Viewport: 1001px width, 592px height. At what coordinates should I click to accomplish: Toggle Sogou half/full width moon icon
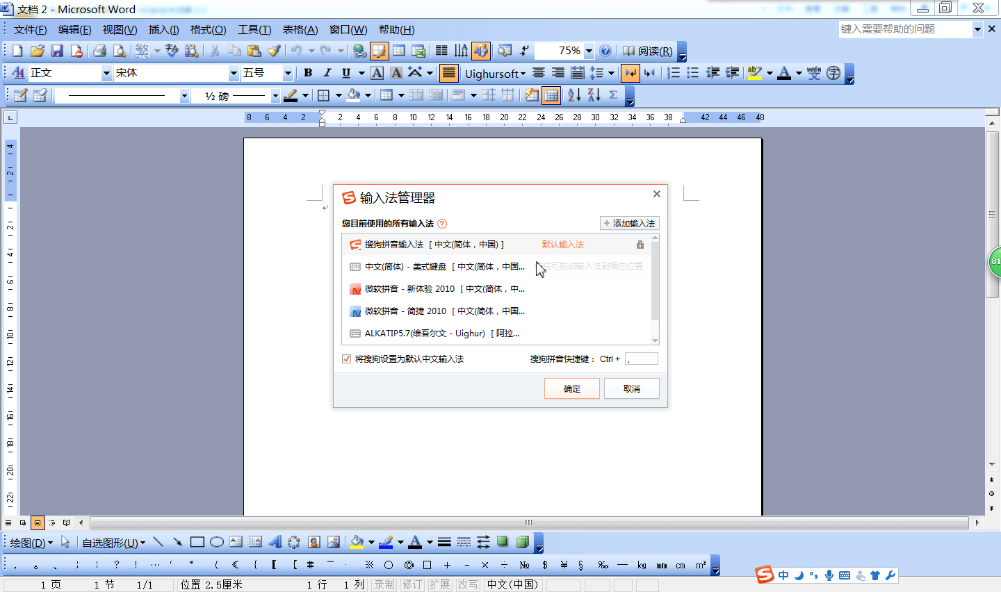click(x=799, y=575)
